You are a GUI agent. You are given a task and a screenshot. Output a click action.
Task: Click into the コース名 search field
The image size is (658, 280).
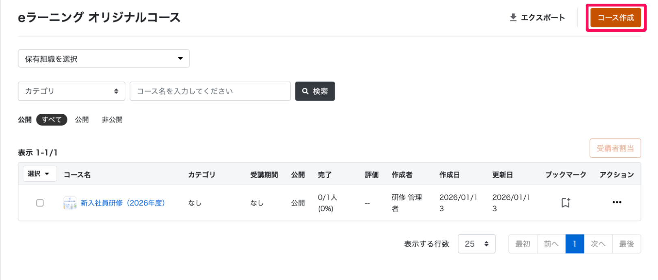(x=210, y=91)
